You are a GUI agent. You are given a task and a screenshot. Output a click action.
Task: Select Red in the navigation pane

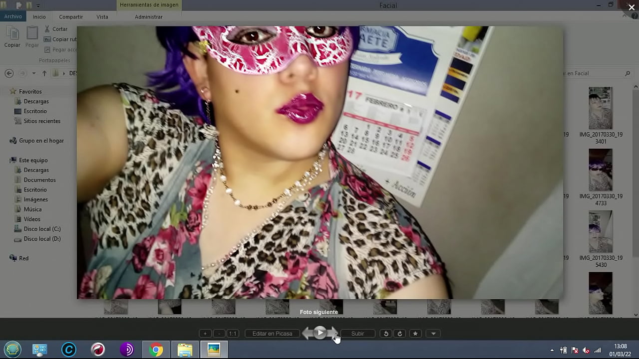[23, 258]
